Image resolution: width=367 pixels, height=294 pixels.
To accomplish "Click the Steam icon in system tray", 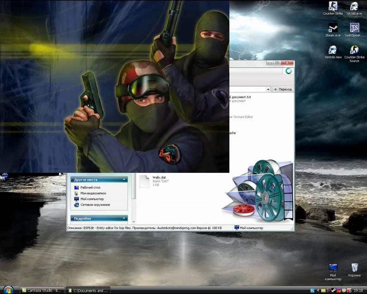I will coord(334,290).
